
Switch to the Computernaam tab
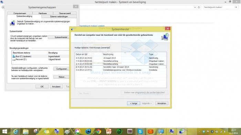20,13
